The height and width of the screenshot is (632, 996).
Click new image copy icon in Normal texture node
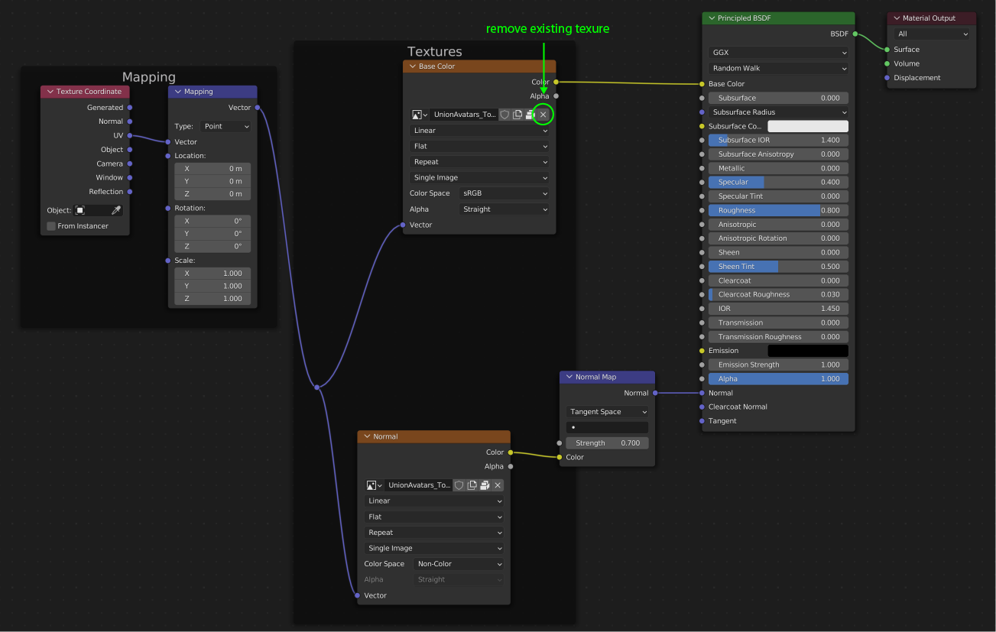[472, 485]
